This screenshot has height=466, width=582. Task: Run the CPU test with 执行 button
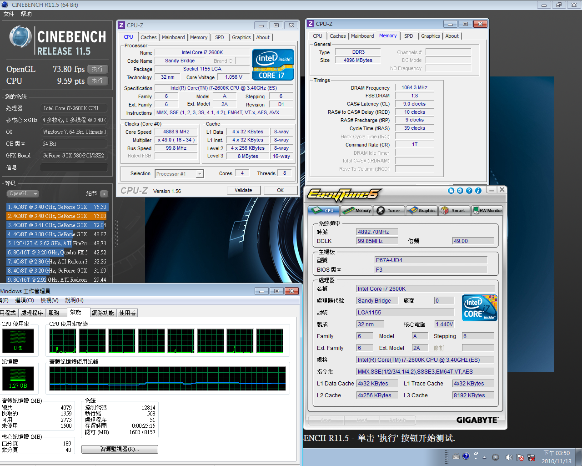[x=97, y=81]
